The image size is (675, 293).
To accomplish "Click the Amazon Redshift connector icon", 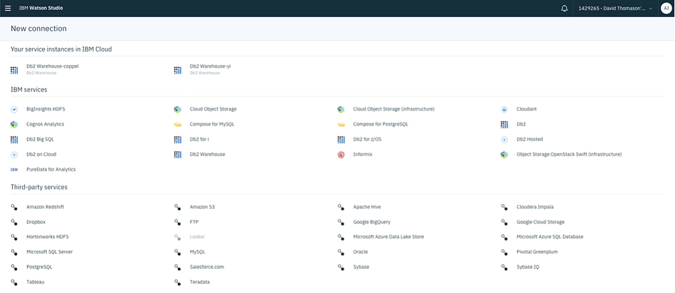I will (x=15, y=207).
